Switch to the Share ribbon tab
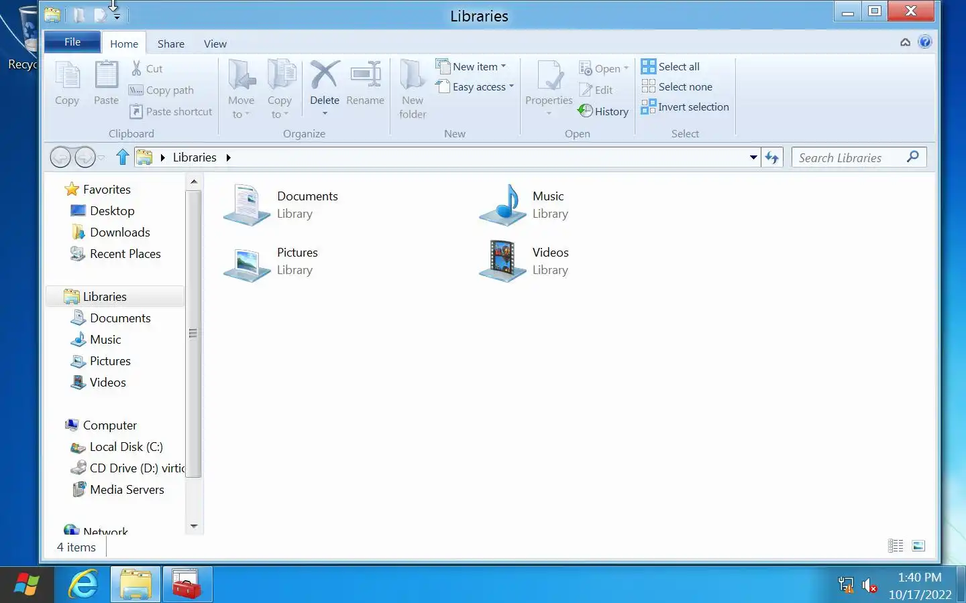966x603 pixels. (171, 44)
